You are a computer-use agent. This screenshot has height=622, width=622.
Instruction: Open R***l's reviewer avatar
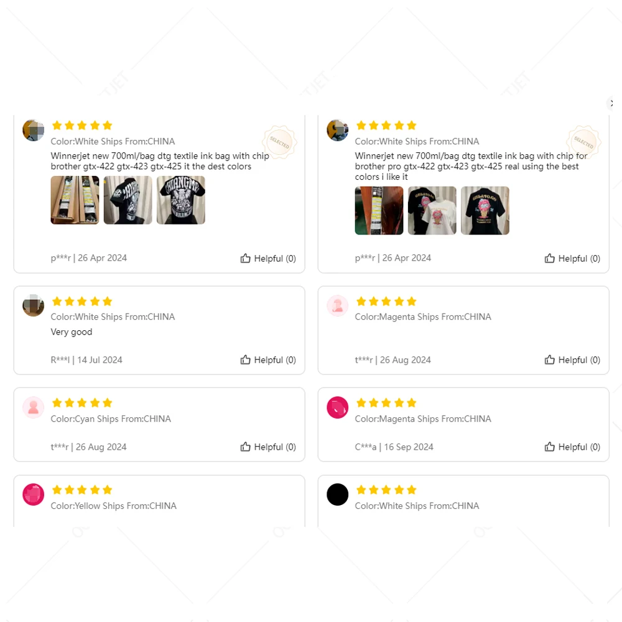point(34,305)
